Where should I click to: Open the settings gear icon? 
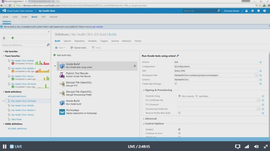pyautogui.click(x=252, y=11)
